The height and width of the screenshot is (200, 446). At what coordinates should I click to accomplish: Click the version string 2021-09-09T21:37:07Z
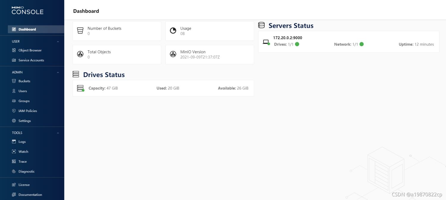pyautogui.click(x=200, y=57)
